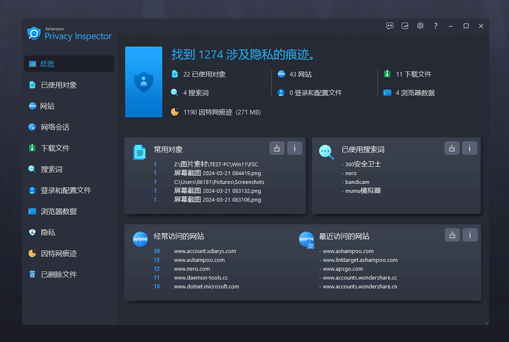The image size is (509, 342).
Task: Click the 43 网站 summary link
Action: click(301, 74)
